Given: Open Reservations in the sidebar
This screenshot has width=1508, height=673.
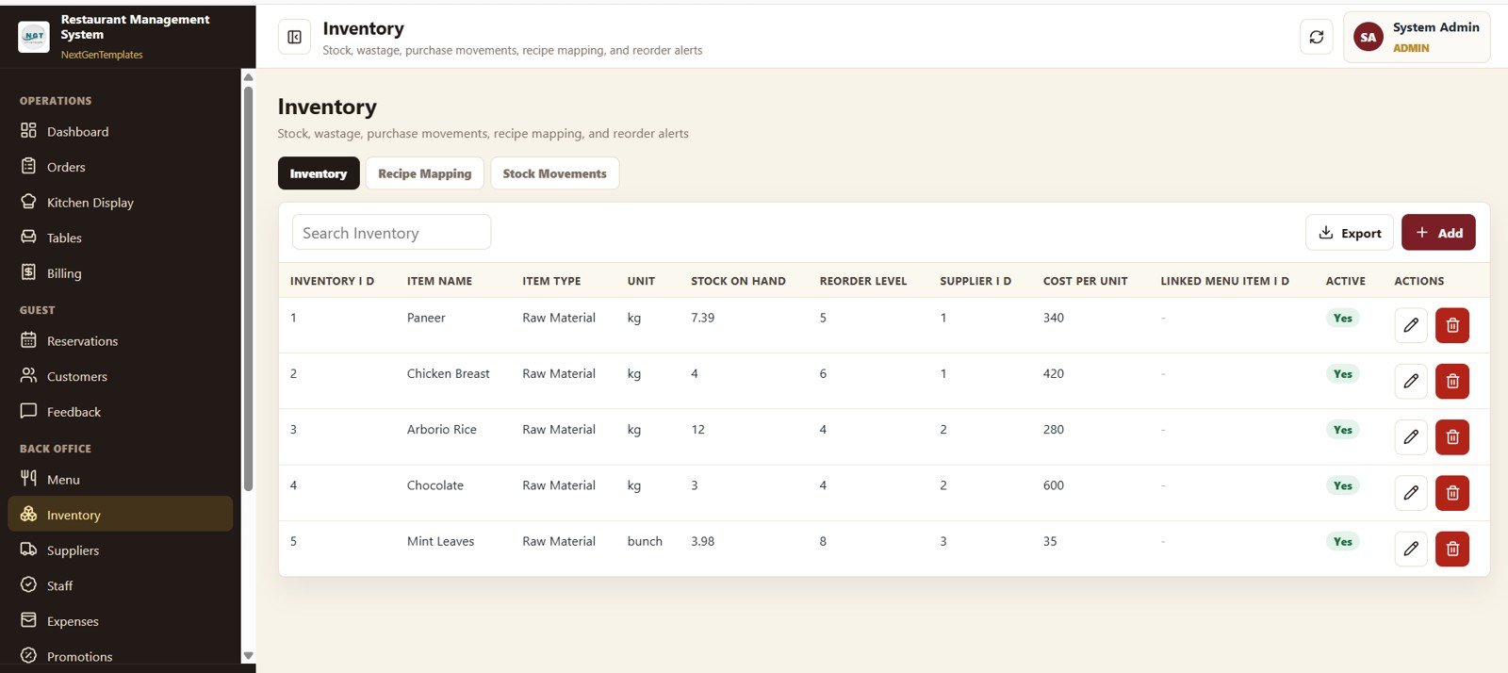Looking at the screenshot, I should [x=121, y=341].
